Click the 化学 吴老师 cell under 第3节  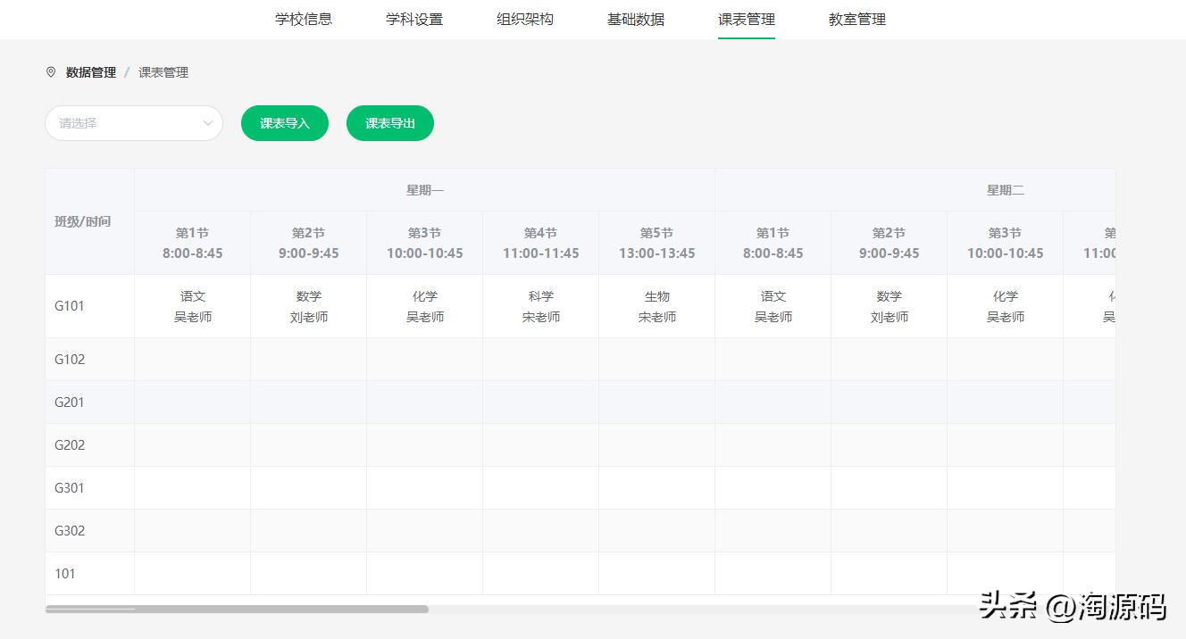point(424,305)
